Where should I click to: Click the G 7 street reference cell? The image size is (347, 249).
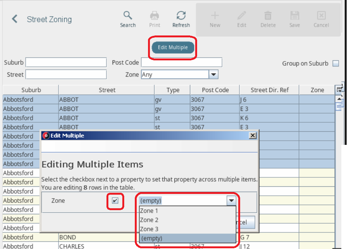[x=269, y=237]
